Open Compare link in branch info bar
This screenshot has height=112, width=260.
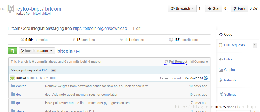[199, 62]
